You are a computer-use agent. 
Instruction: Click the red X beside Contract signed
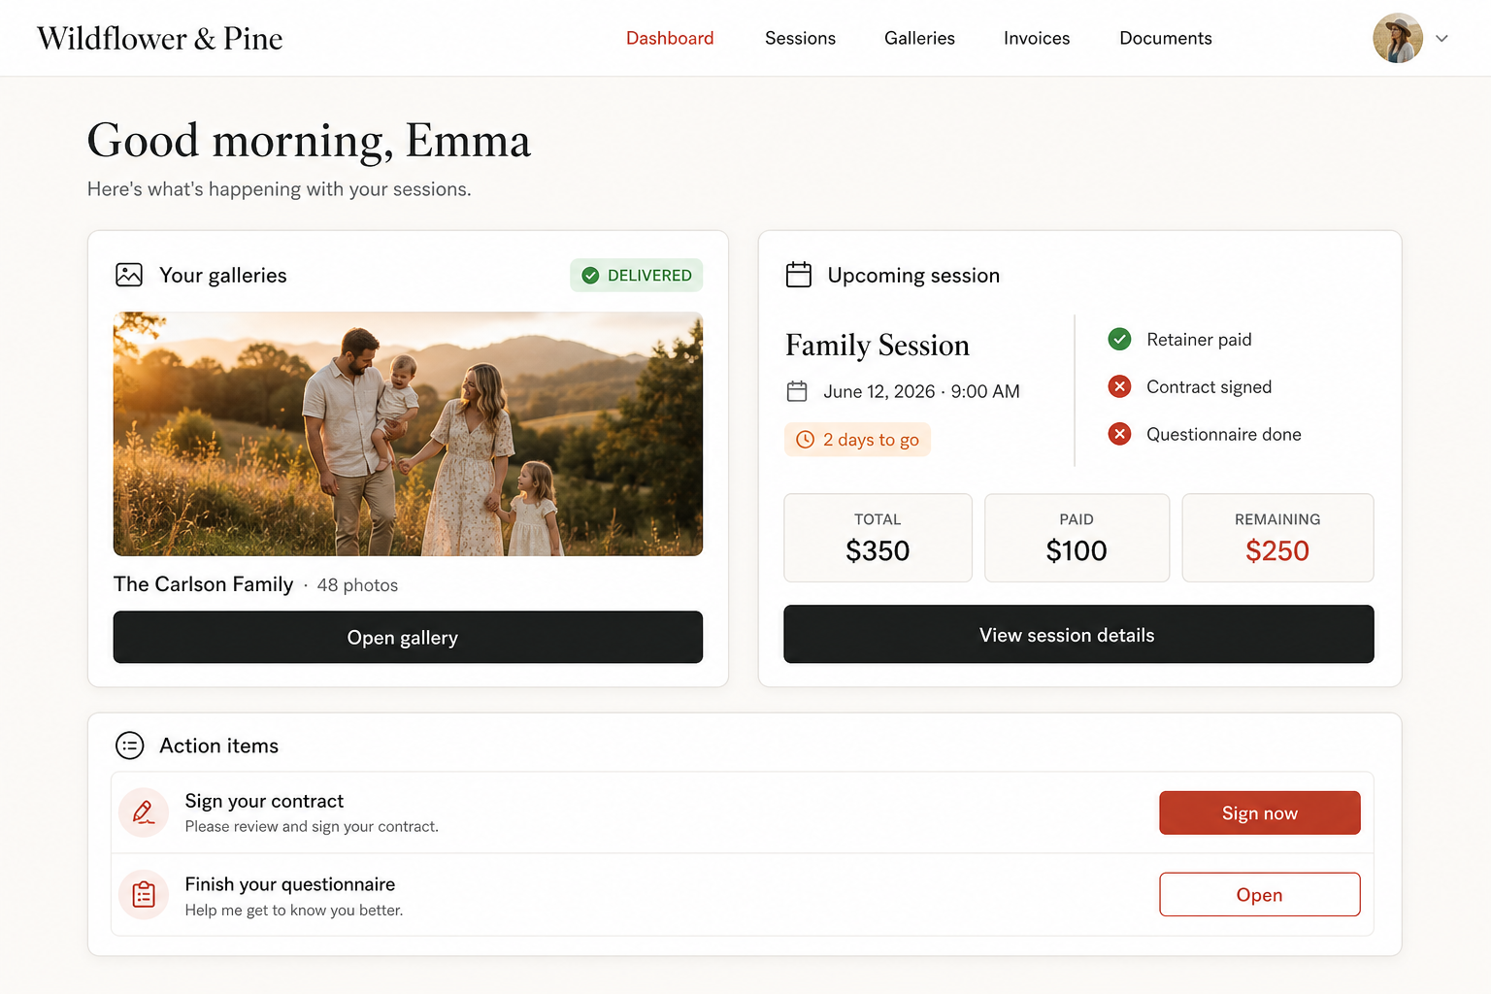coord(1119,386)
